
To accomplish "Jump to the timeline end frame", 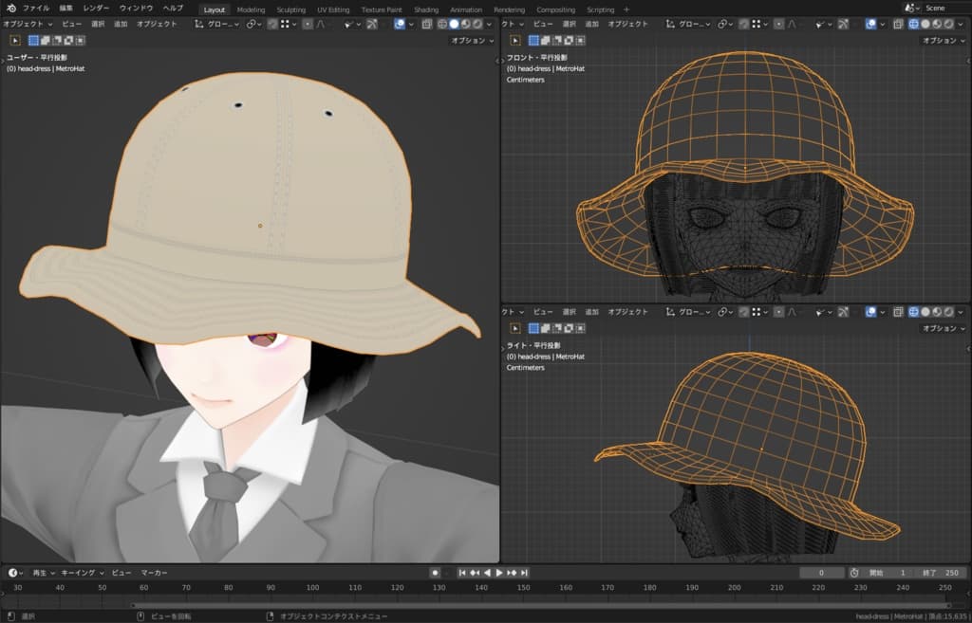I will pyautogui.click(x=524, y=573).
